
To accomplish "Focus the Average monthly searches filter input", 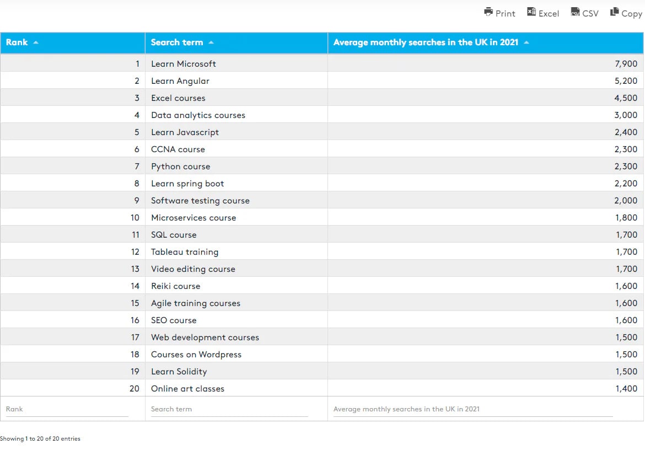I will (x=472, y=409).
